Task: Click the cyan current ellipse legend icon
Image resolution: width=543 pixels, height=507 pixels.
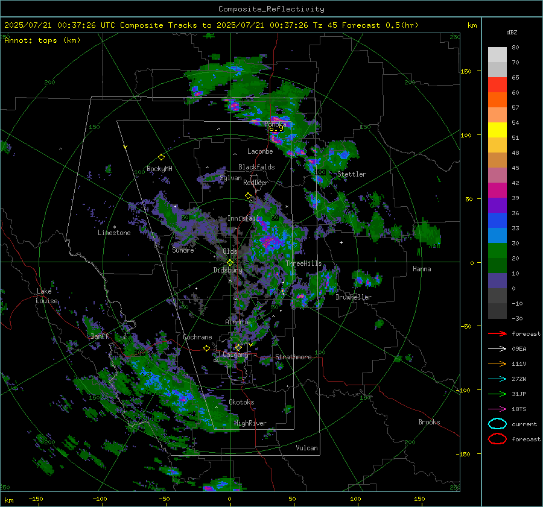Action: pyautogui.click(x=497, y=424)
